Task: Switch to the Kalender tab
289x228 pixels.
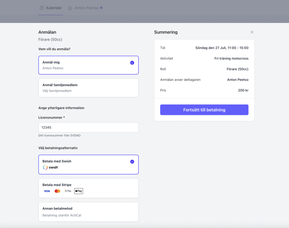Action: (54, 8)
